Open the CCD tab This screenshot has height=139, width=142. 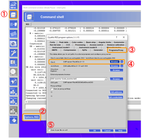coord(68,45)
